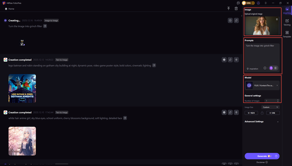The height and width of the screenshot is (166, 292).
Task: Show info for lego batman creation
Action: (224, 60)
